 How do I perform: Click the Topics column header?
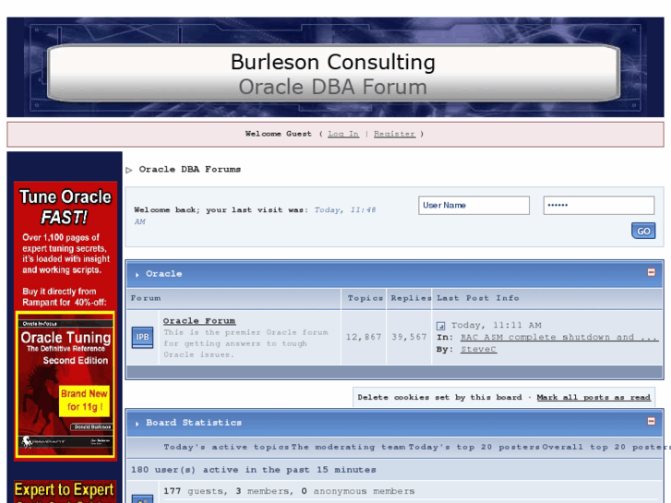[x=365, y=298]
